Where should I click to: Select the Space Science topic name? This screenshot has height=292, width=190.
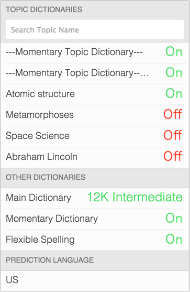coord(38,136)
